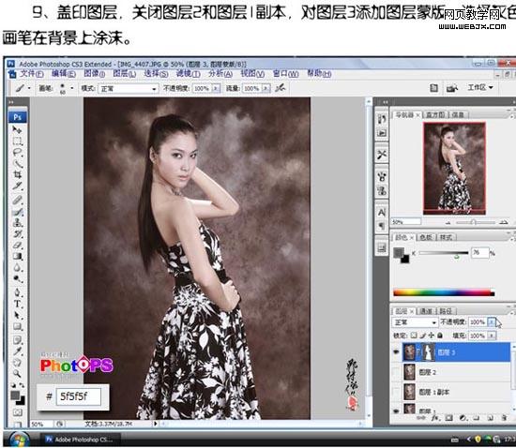Open the brush preset picker dropdown arrow
516x448 pixels.
tap(72, 88)
